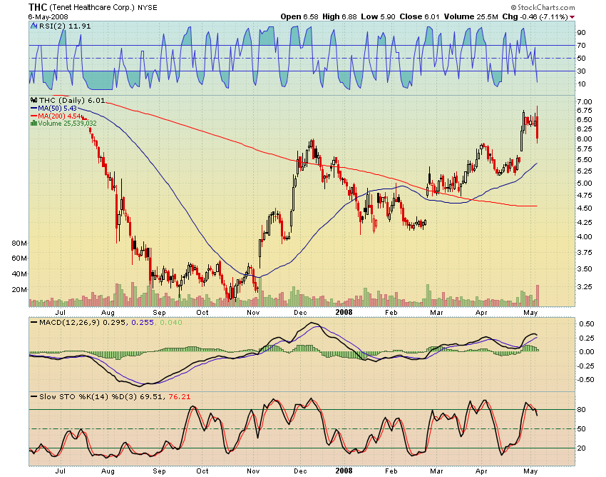Click the candlestick icon before THC (Daily)
The height and width of the screenshot is (477, 606).
[x=34, y=100]
